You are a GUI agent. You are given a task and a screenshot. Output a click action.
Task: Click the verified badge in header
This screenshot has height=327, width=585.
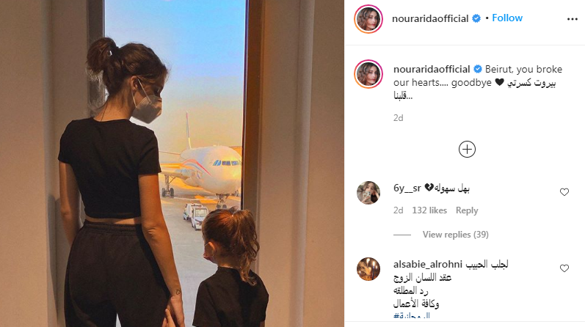pos(476,18)
